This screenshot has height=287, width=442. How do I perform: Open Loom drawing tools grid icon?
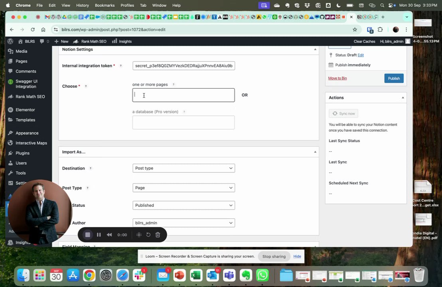[139, 235]
